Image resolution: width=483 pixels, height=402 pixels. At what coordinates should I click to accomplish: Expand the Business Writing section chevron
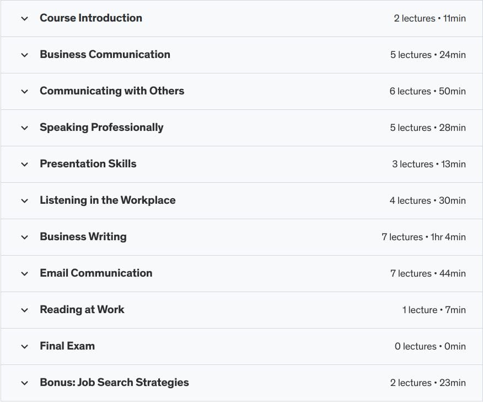pos(24,237)
